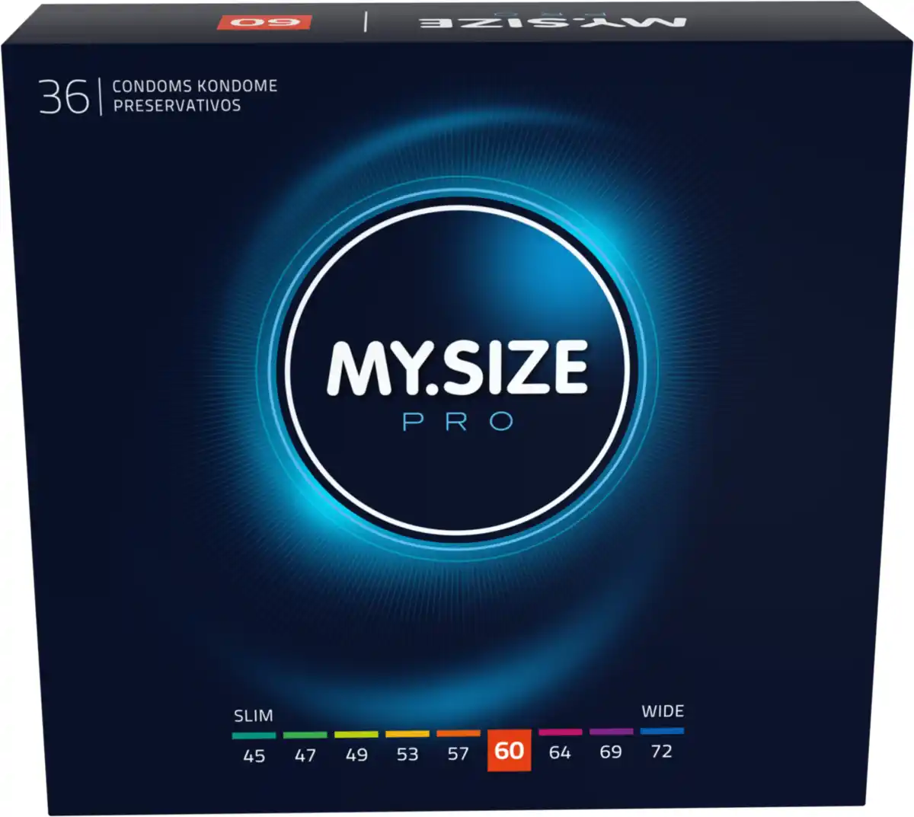Click the size 53 number

click(x=407, y=754)
